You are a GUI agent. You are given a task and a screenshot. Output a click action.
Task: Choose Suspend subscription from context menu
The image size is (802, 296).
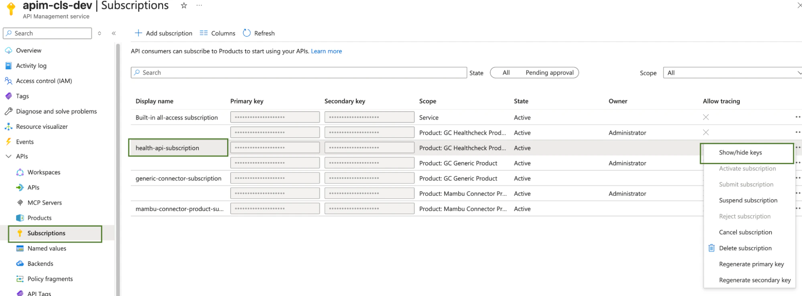click(x=748, y=201)
